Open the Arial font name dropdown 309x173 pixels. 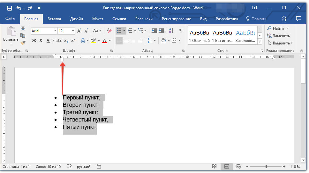click(55, 31)
